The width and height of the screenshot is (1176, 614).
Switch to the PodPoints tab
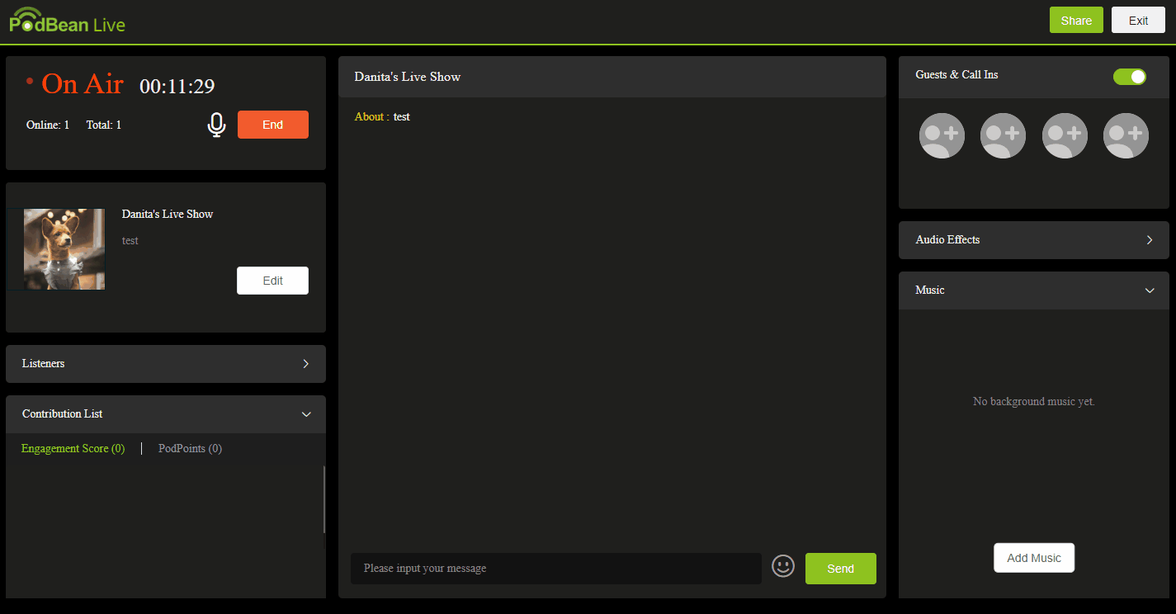click(190, 449)
